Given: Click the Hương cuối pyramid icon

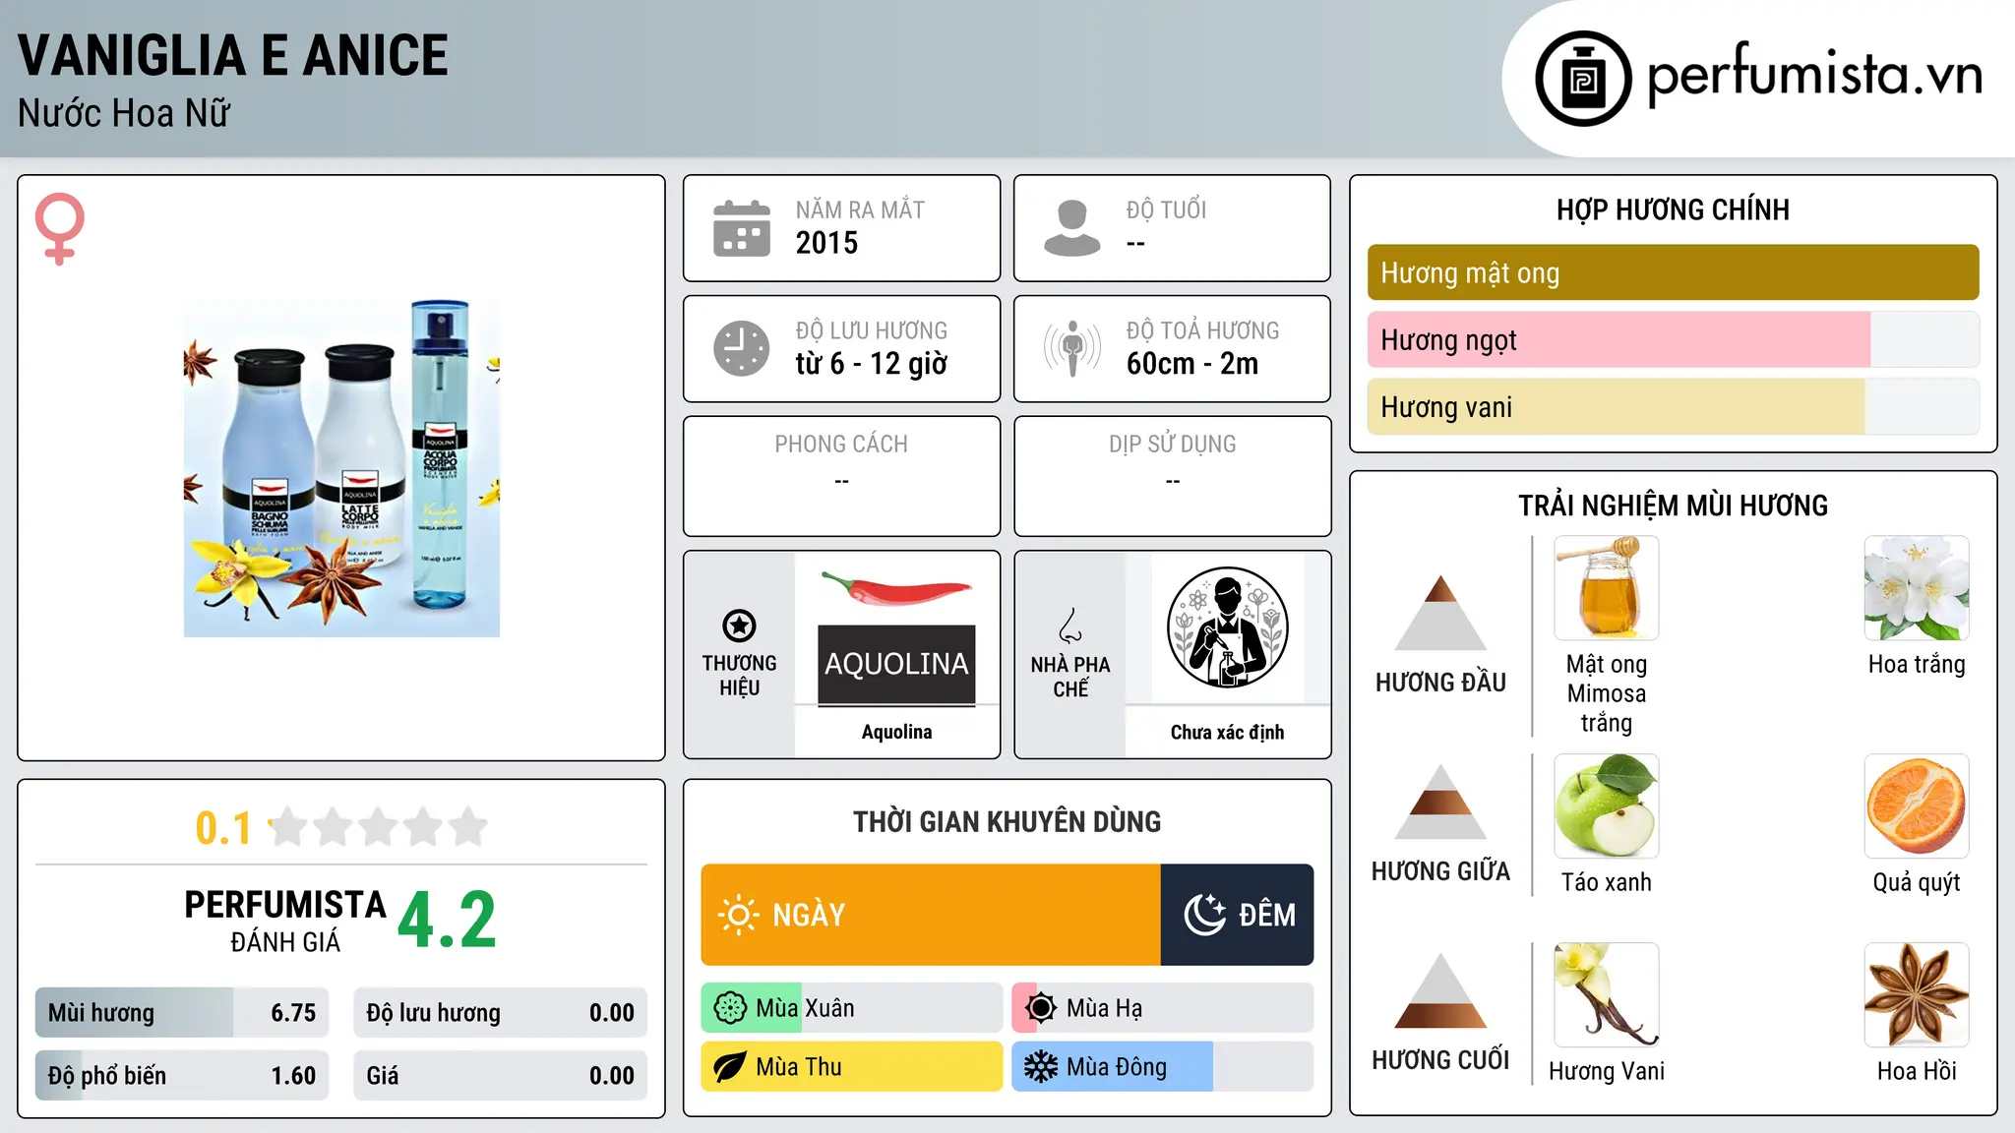Looking at the screenshot, I should coord(1441,990).
